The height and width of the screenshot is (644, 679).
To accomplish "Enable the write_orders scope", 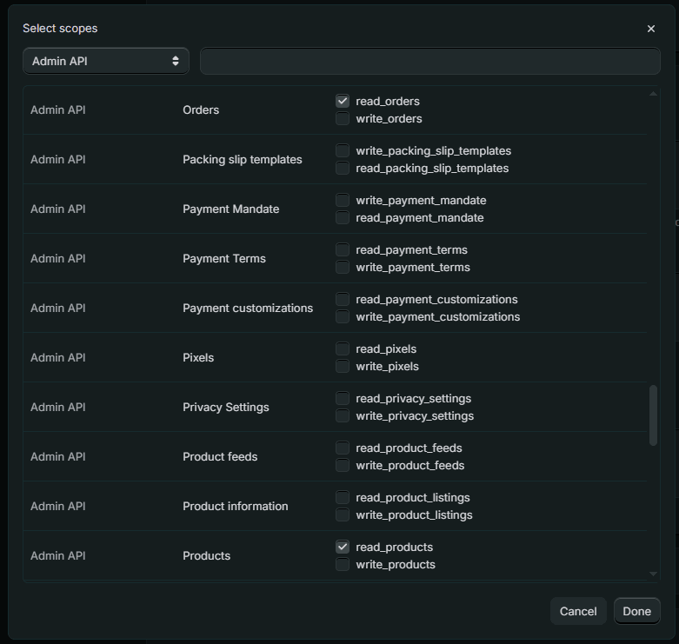I will click(343, 118).
